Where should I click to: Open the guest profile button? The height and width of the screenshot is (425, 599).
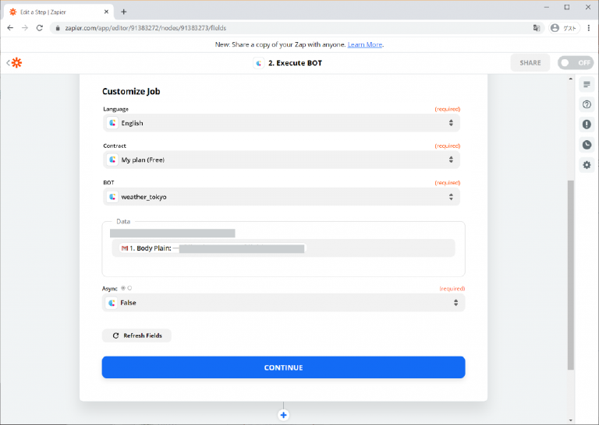coord(564,28)
